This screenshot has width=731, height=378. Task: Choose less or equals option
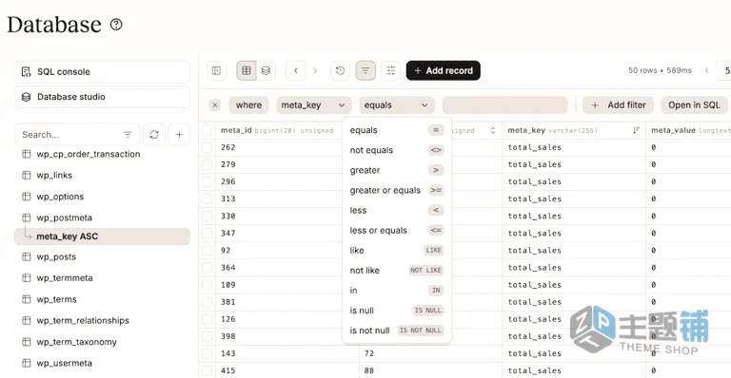click(397, 230)
